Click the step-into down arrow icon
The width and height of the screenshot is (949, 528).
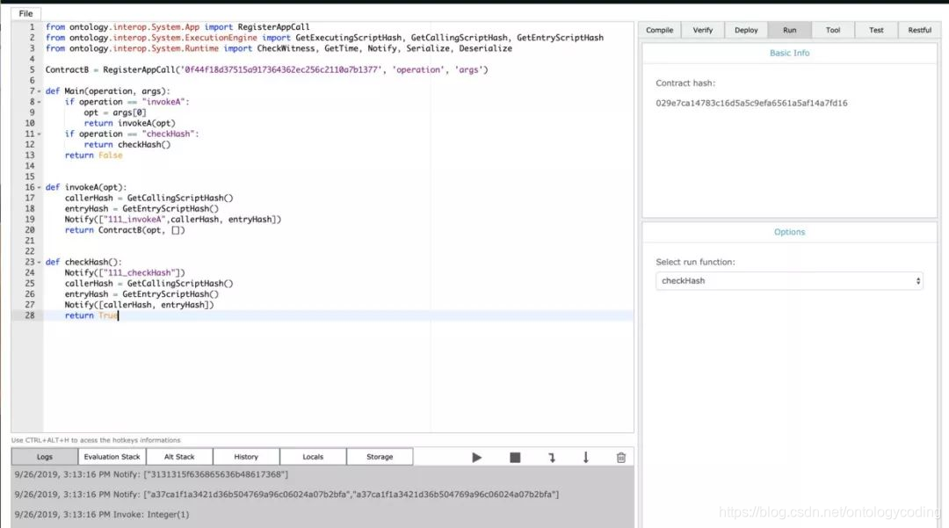[x=586, y=457]
